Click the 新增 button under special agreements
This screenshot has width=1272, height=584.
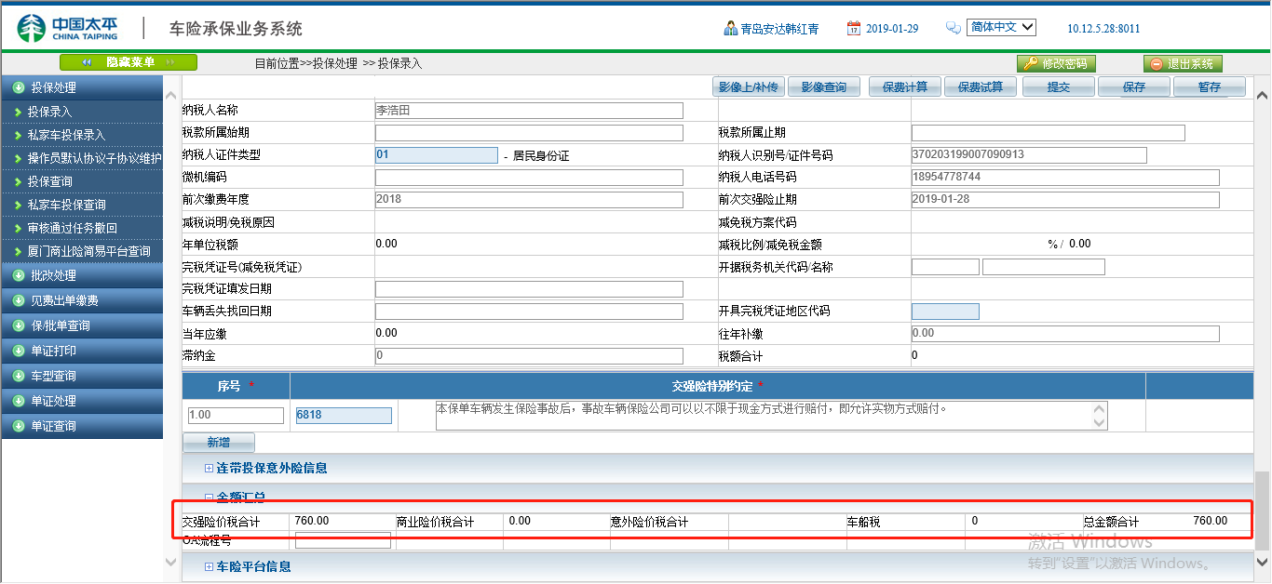(218, 443)
